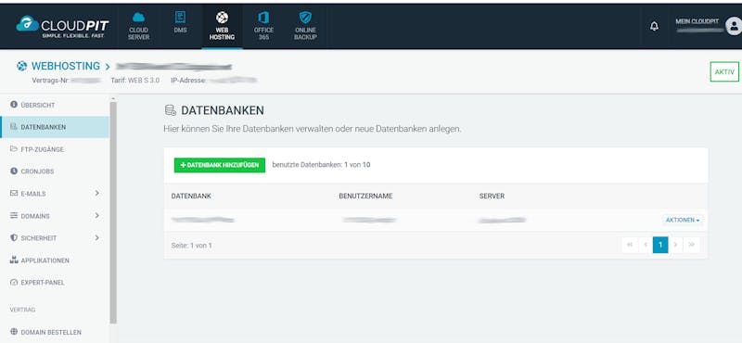Go to next page of results
Screen dimensions: 742x343
click(x=676, y=245)
